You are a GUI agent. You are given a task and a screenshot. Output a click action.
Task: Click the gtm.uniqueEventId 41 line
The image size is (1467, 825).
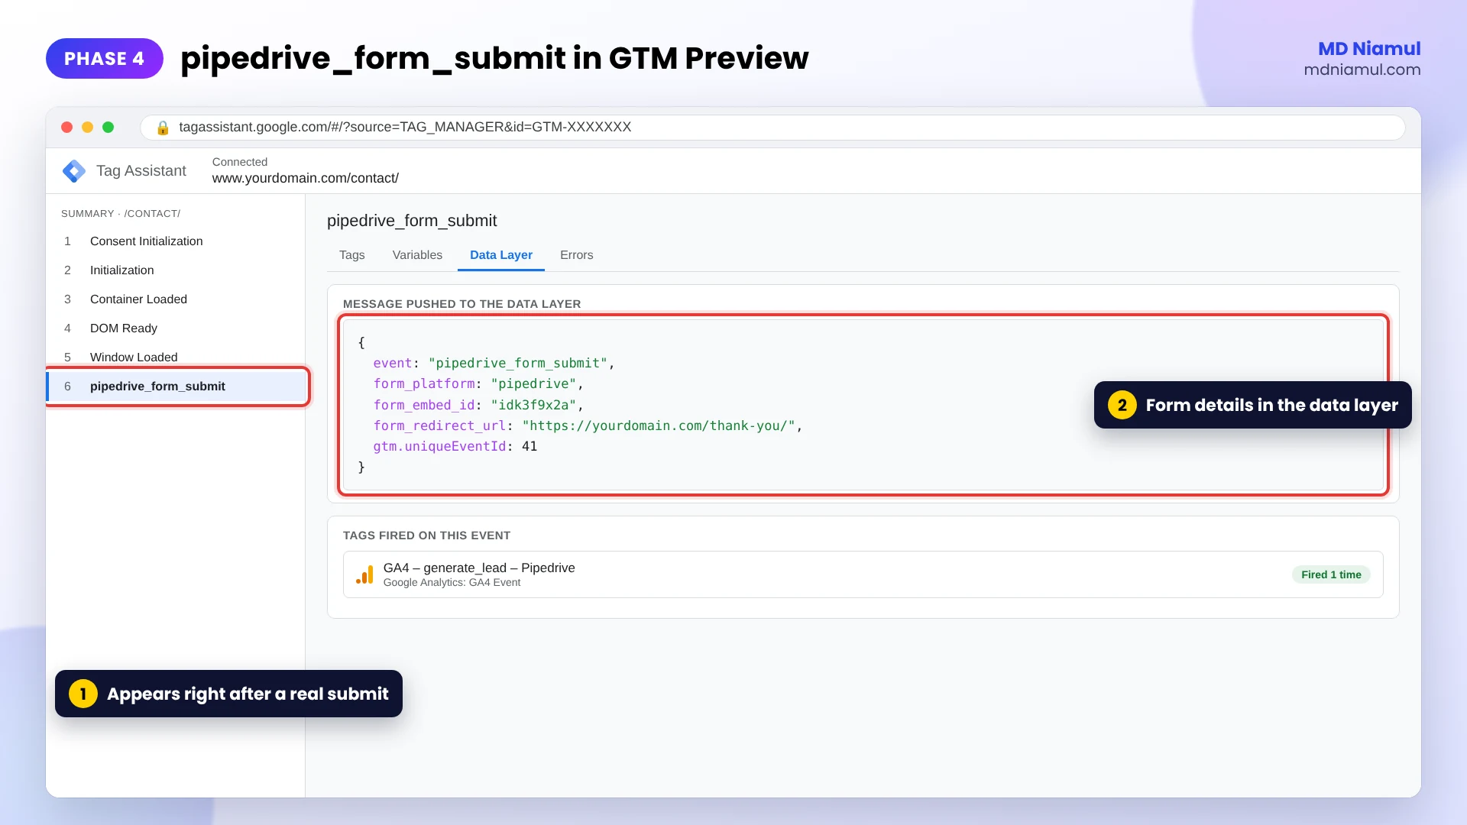[455, 447]
